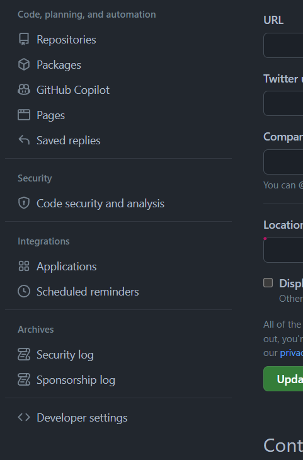Focus the URL input field
The height and width of the screenshot is (460, 303).
[x=283, y=45]
